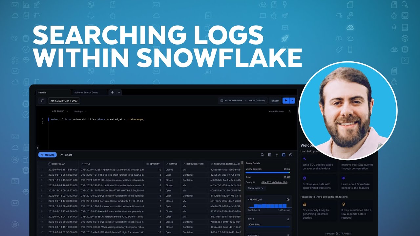Click clock icon on the CREATED_AT stats card
The image size is (420, 236).
coord(288,199)
